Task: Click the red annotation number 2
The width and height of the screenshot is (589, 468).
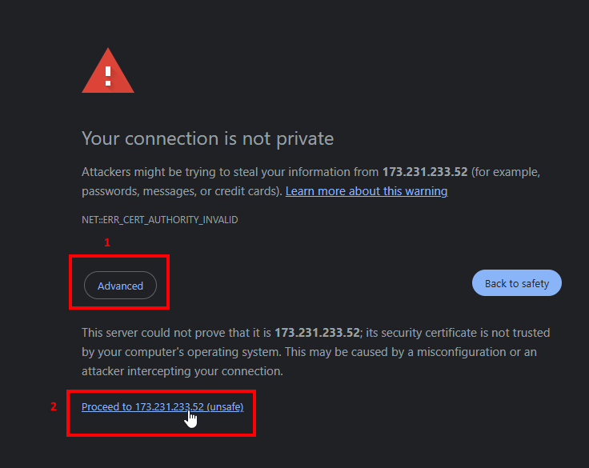Action: 54,406
